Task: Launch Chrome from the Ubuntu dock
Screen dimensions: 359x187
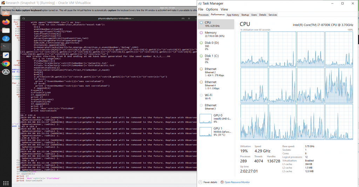Action: [6, 63]
